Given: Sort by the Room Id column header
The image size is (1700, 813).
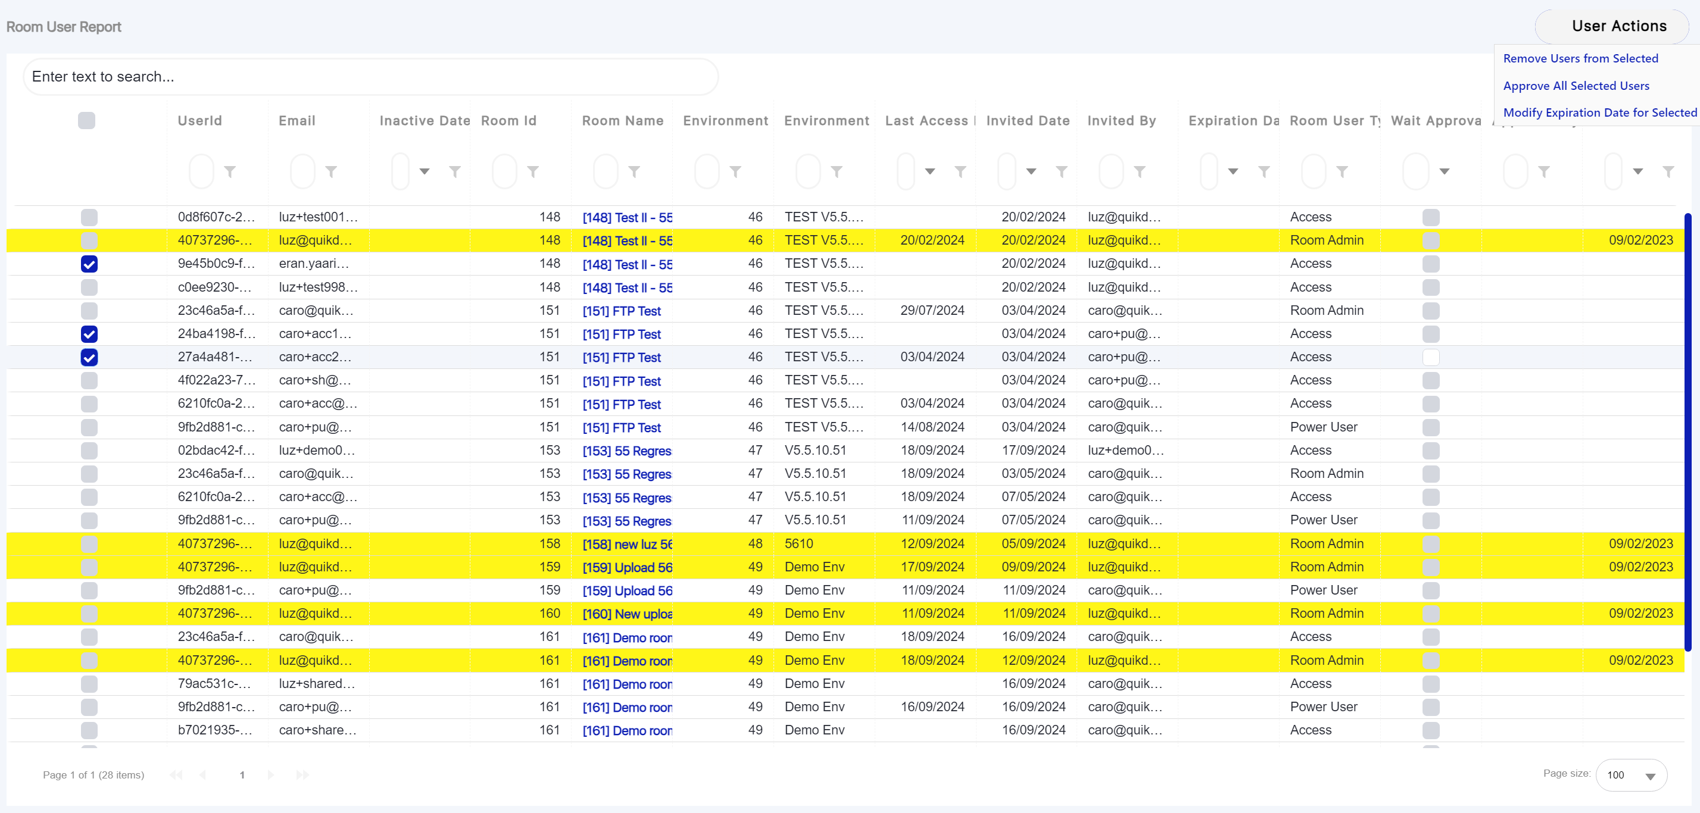Looking at the screenshot, I should pyautogui.click(x=508, y=121).
